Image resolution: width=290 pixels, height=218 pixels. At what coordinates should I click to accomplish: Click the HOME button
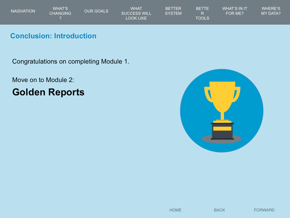tap(175, 210)
